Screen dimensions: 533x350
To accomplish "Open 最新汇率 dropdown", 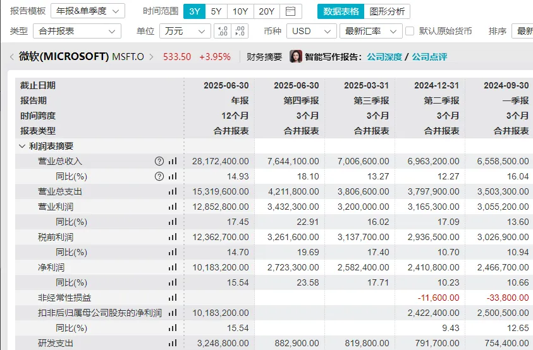I will click(371, 31).
